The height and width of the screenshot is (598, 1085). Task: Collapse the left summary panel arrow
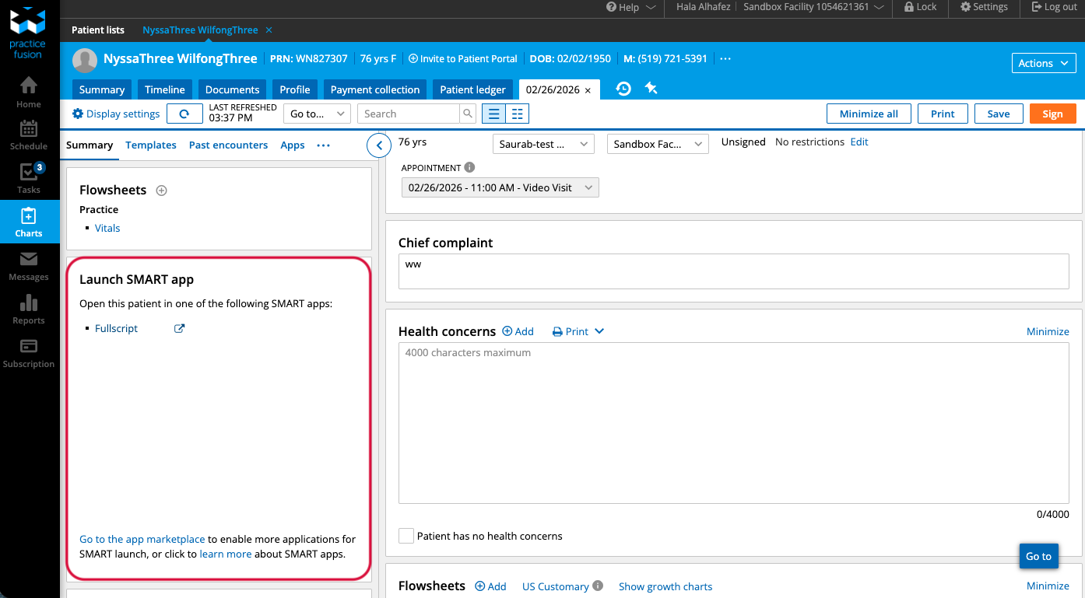click(x=379, y=145)
